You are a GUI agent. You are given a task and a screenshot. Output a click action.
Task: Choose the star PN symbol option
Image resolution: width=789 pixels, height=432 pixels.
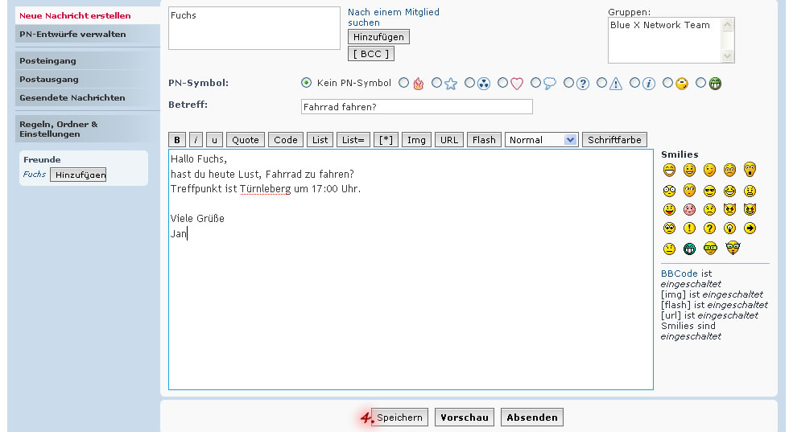pyautogui.click(x=437, y=83)
